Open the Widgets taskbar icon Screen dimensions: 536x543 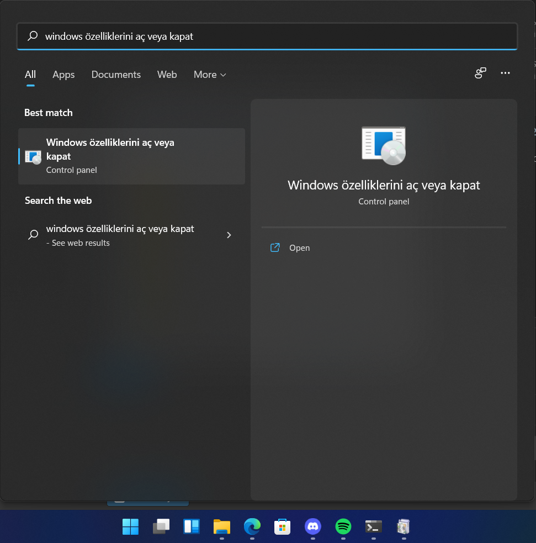coord(192,527)
